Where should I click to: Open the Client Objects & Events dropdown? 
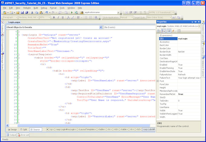(x=101, y=27)
